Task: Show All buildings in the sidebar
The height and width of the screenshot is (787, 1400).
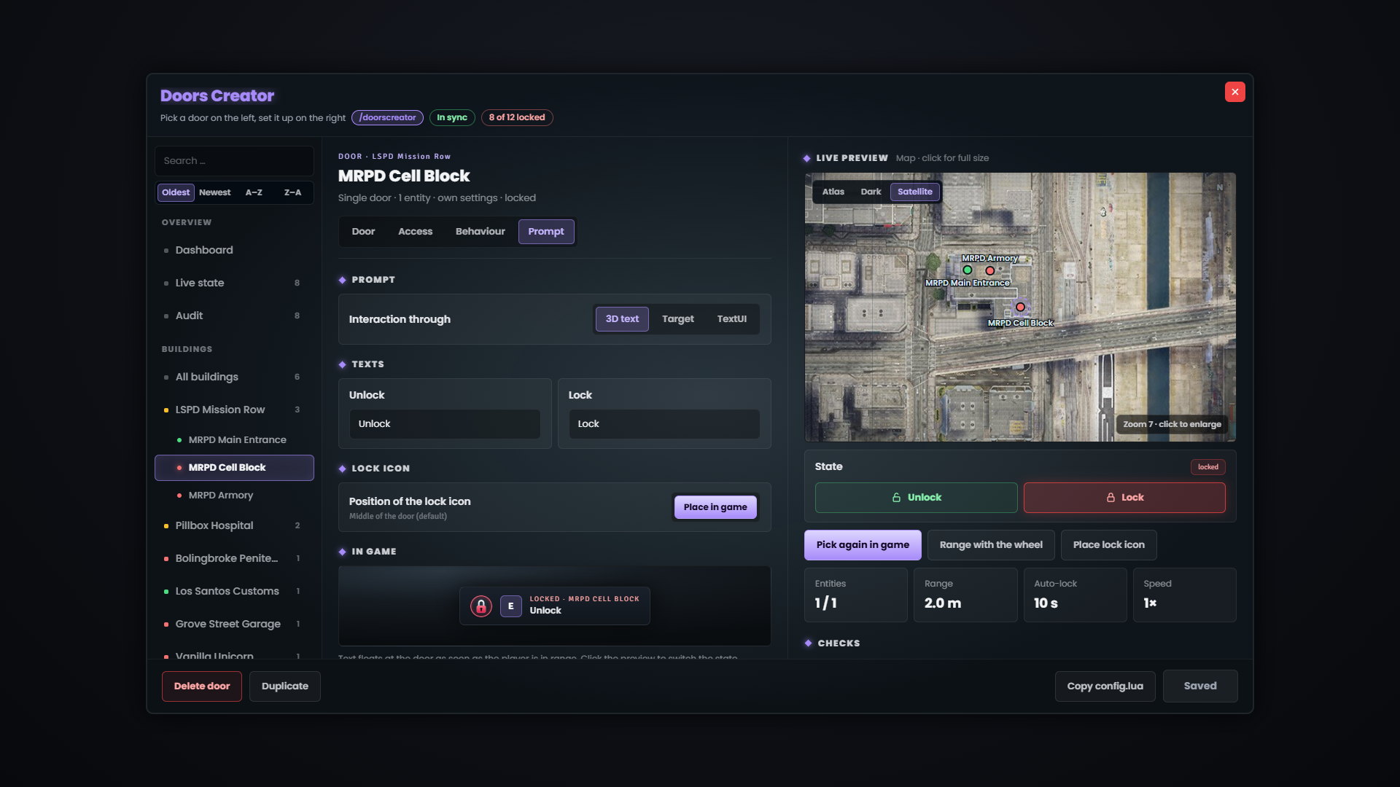Action: [234, 377]
